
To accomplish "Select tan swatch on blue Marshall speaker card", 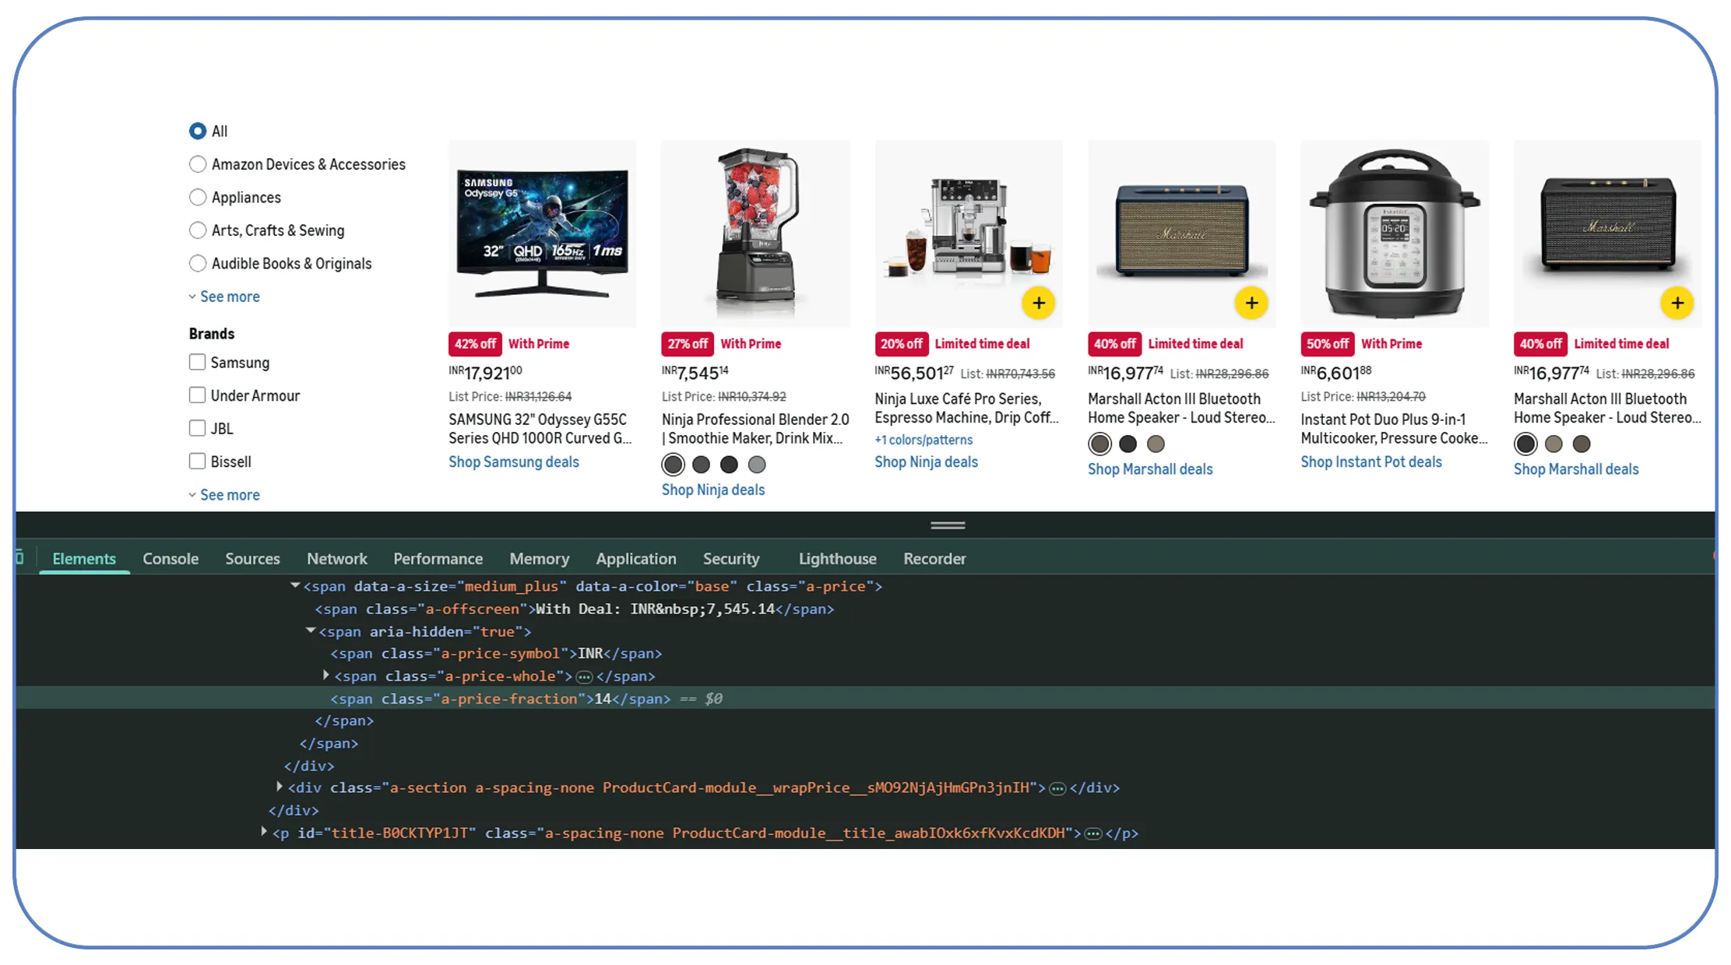I will tap(1156, 444).
